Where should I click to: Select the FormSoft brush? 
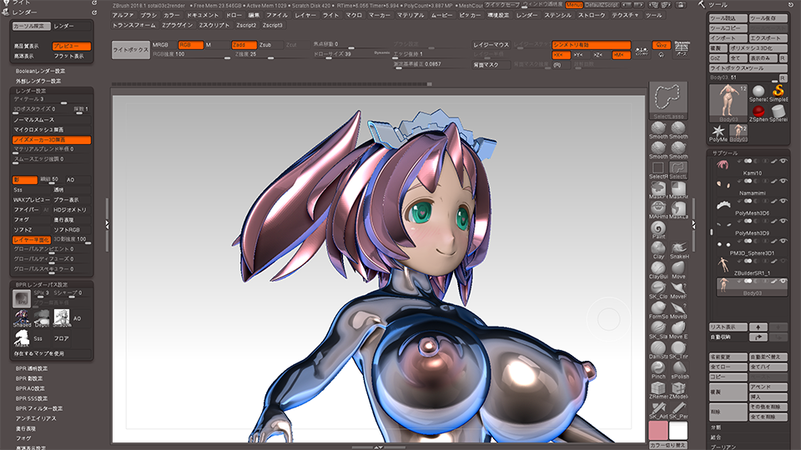[658, 309]
